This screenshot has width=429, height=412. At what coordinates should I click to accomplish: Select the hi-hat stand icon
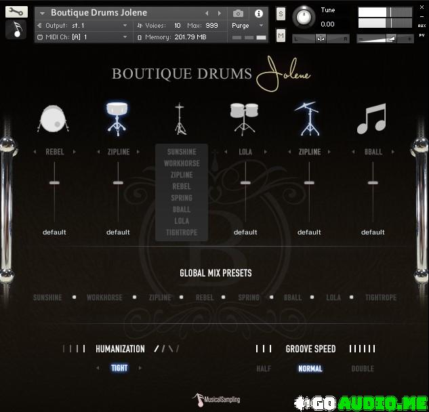pyautogui.click(x=180, y=119)
